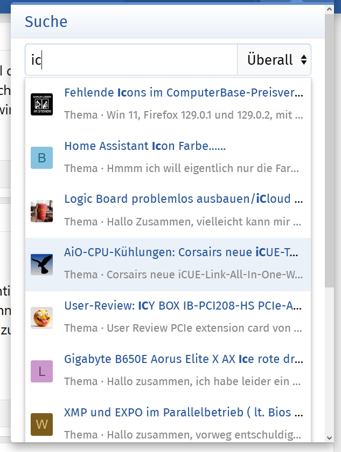Image resolution: width=341 pixels, height=452 pixels.
Task: Click snippet 'Hallo zusammen, vorweg entschuldig...'
Action: pyautogui.click(x=204, y=435)
